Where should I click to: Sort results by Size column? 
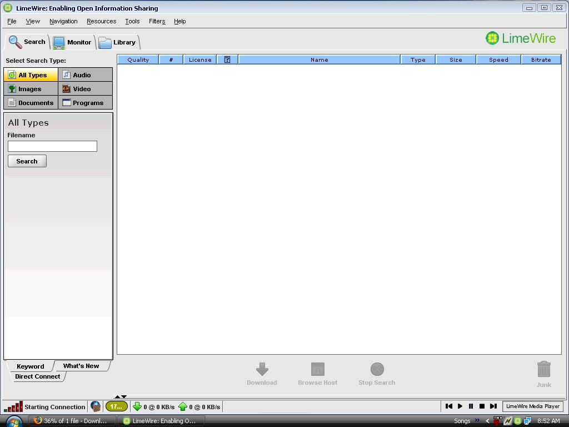tap(456, 59)
